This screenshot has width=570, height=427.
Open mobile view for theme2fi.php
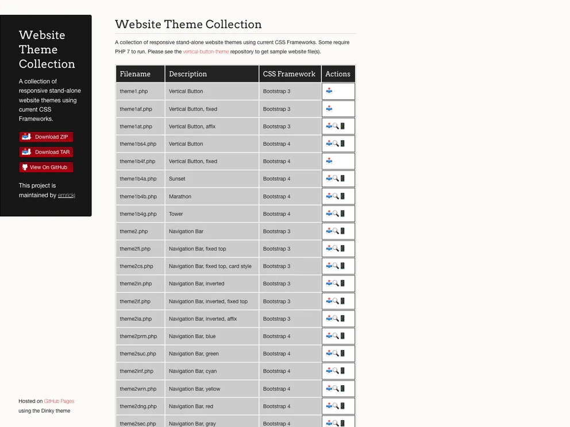click(x=342, y=249)
